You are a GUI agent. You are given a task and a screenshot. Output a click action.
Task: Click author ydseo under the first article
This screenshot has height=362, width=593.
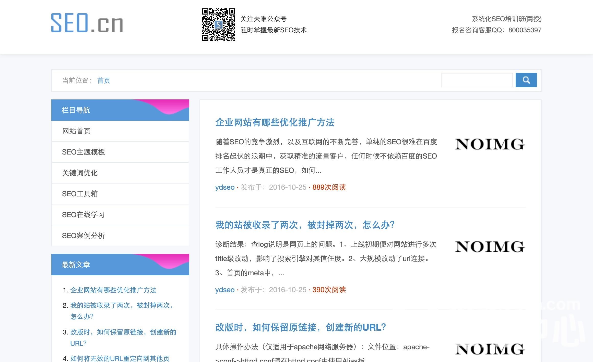click(225, 187)
